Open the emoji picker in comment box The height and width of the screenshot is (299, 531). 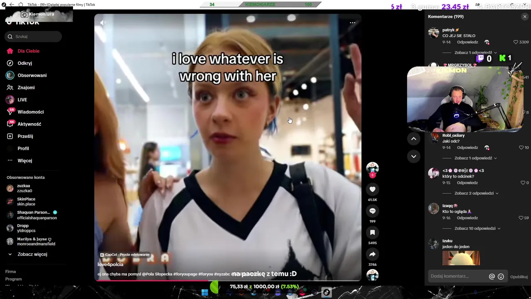click(x=501, y=277)
